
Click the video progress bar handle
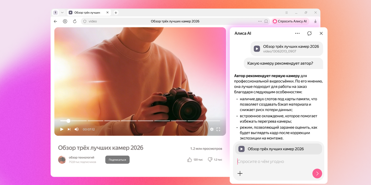[x=68, y=121]
